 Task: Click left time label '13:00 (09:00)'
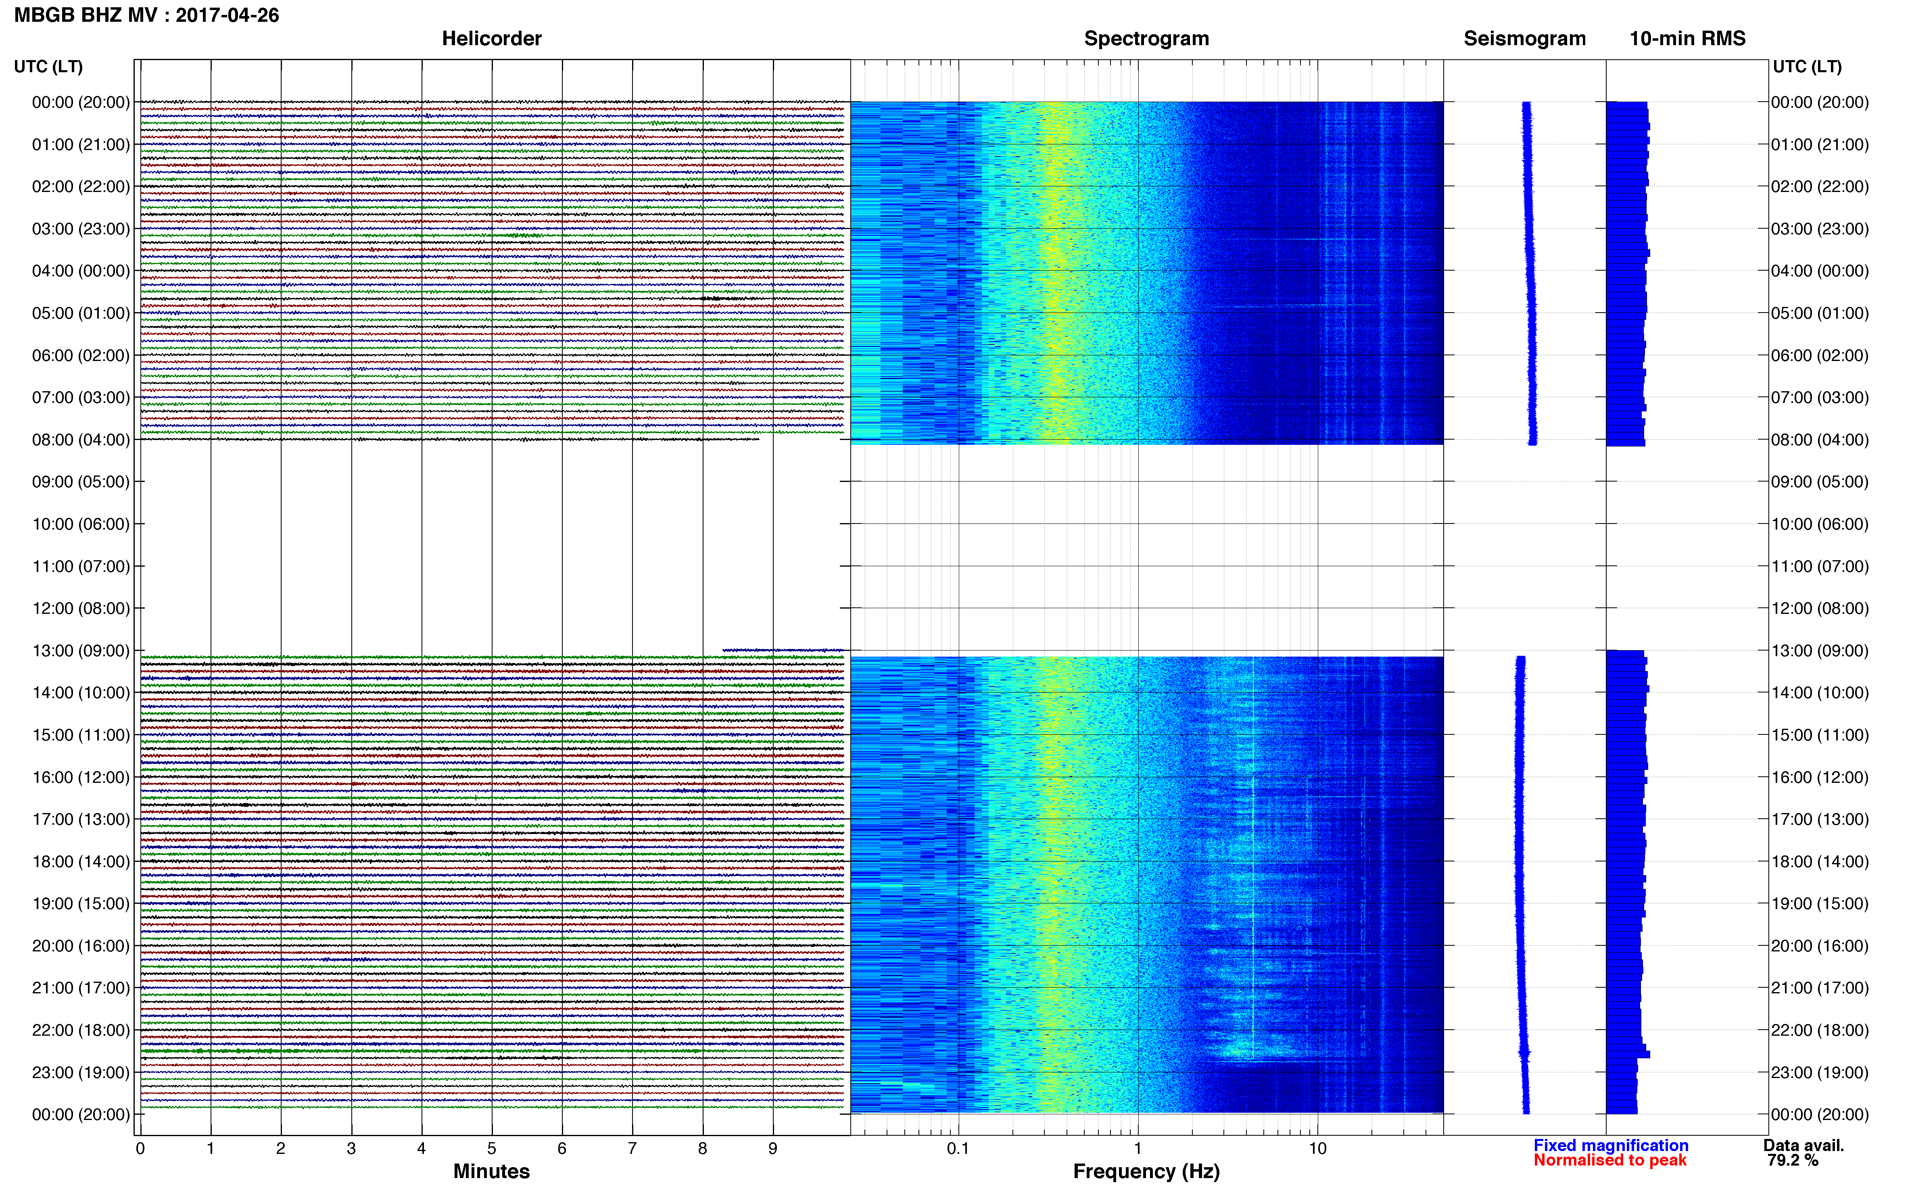(81, 651)
